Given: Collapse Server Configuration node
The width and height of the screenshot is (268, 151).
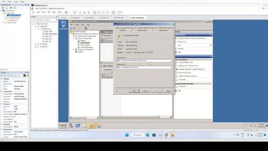Looking at the screenshot, I should coord(74,38).
